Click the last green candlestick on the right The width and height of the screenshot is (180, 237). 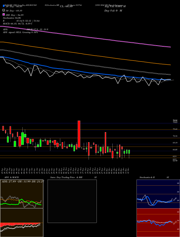click(129, 152)
